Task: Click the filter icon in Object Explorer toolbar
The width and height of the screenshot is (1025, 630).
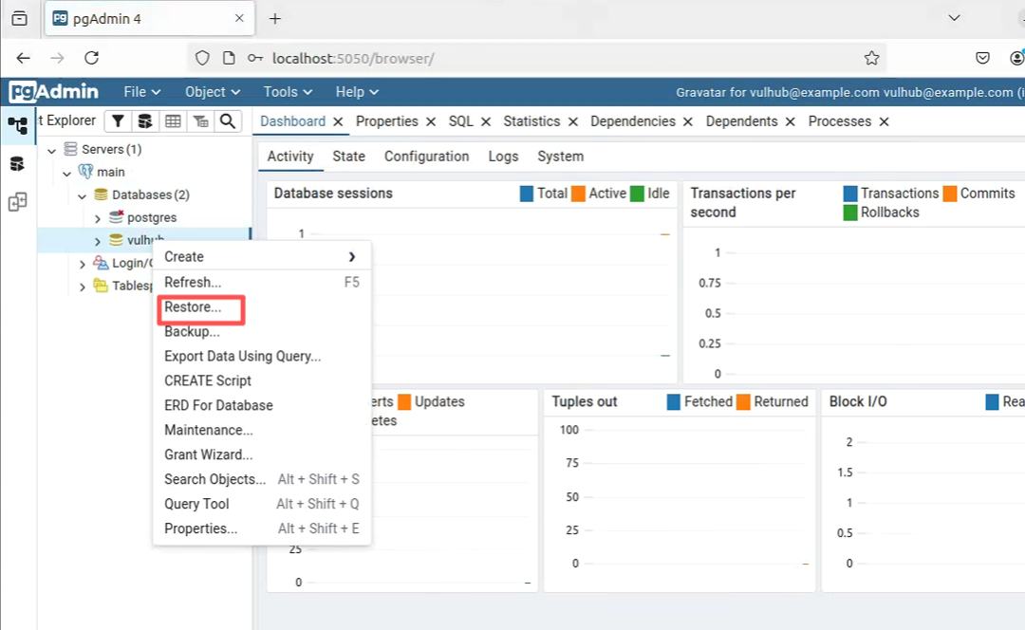Action: click(x=118, y=120)
